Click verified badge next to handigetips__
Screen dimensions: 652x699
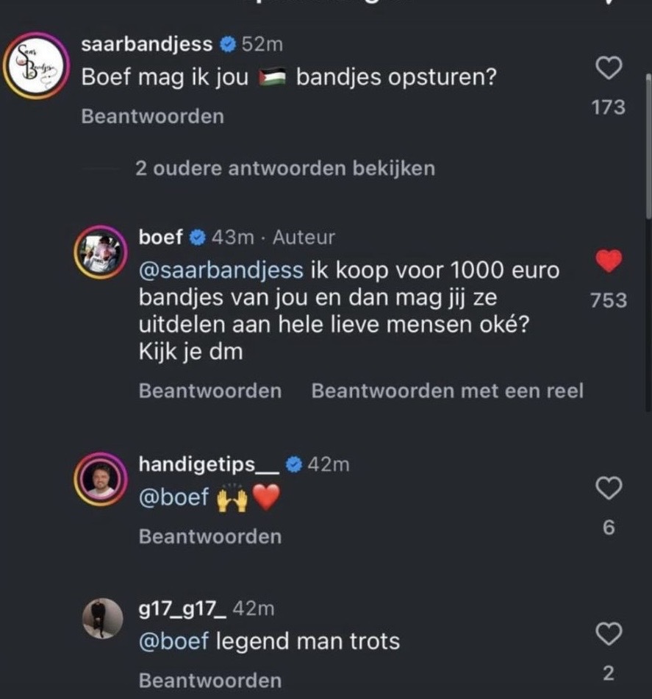[294, 464]
